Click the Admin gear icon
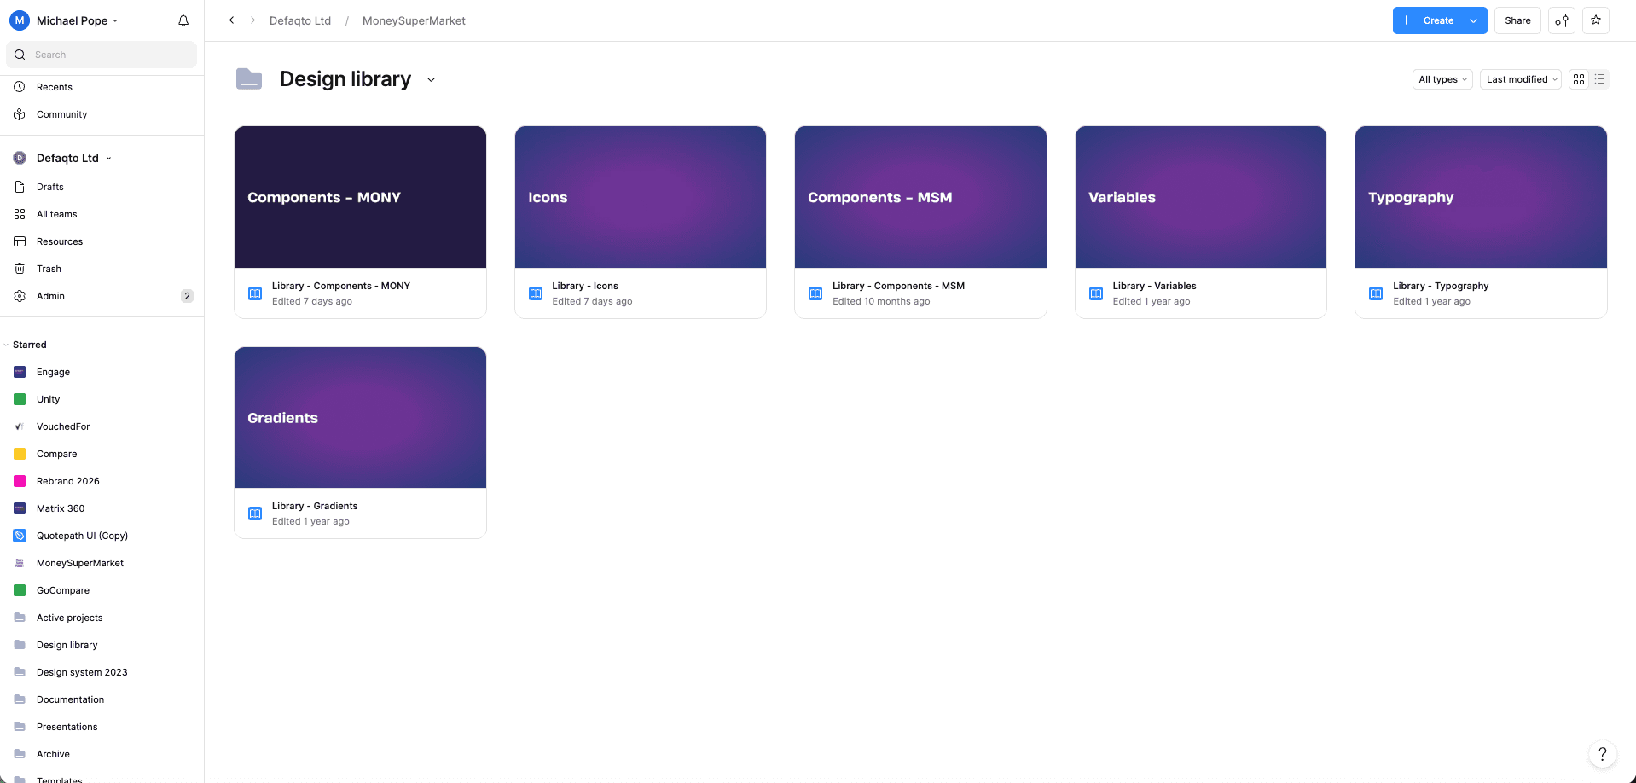1636x783 pixels. pos(20,296)
